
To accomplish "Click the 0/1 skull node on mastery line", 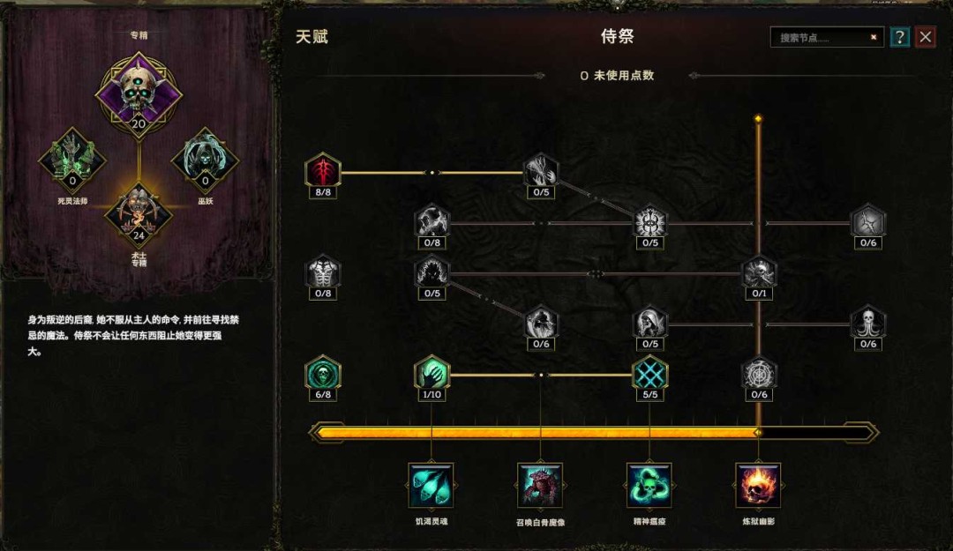I will tap(759, 272).
